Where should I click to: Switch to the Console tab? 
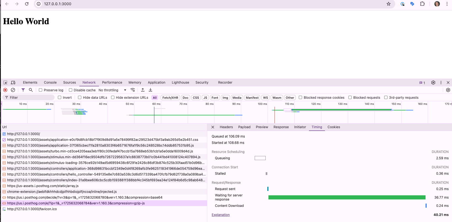click(x=50, y=83)
